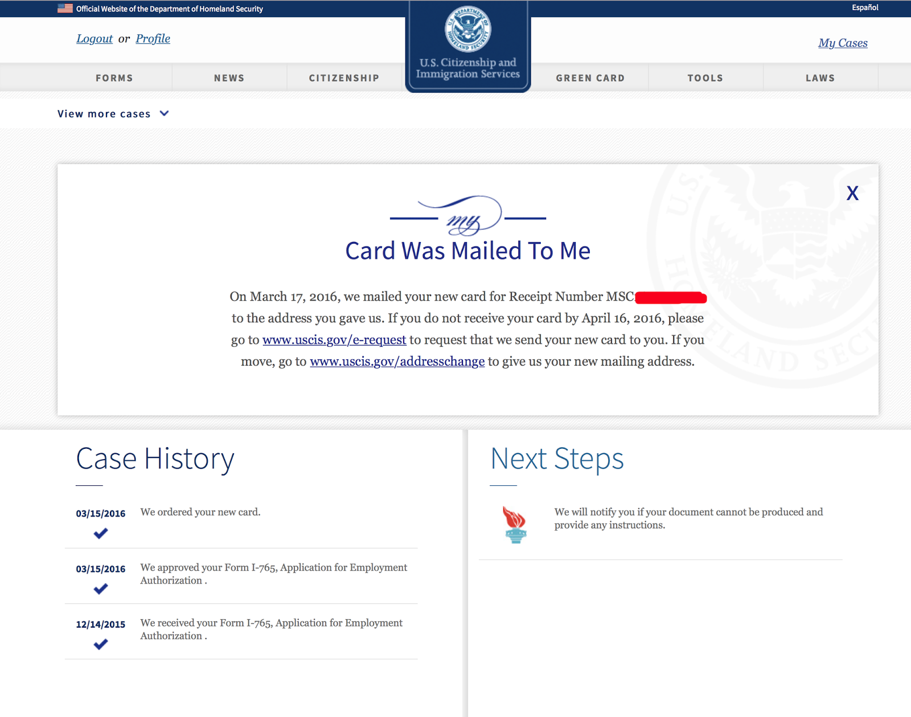The height and width of the screenshot is (717, 911).
Task: Click the U.S. Citizenship and Immigration Services title
Action: pyautogui.click(x=468, y=68)
